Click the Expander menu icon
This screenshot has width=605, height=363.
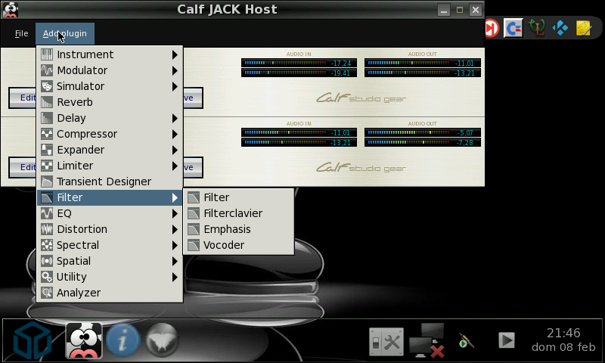pos(47,150)
